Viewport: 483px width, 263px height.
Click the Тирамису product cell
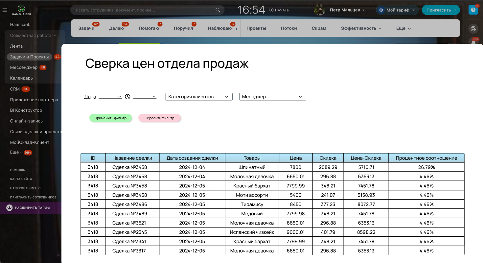click(x=252, y=204)
